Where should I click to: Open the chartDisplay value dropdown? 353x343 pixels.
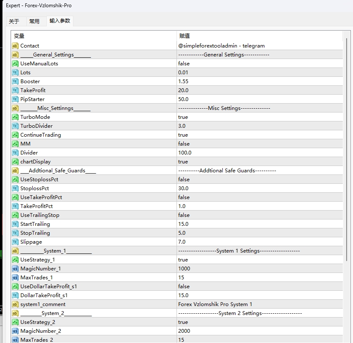click(x=183, y=162)
